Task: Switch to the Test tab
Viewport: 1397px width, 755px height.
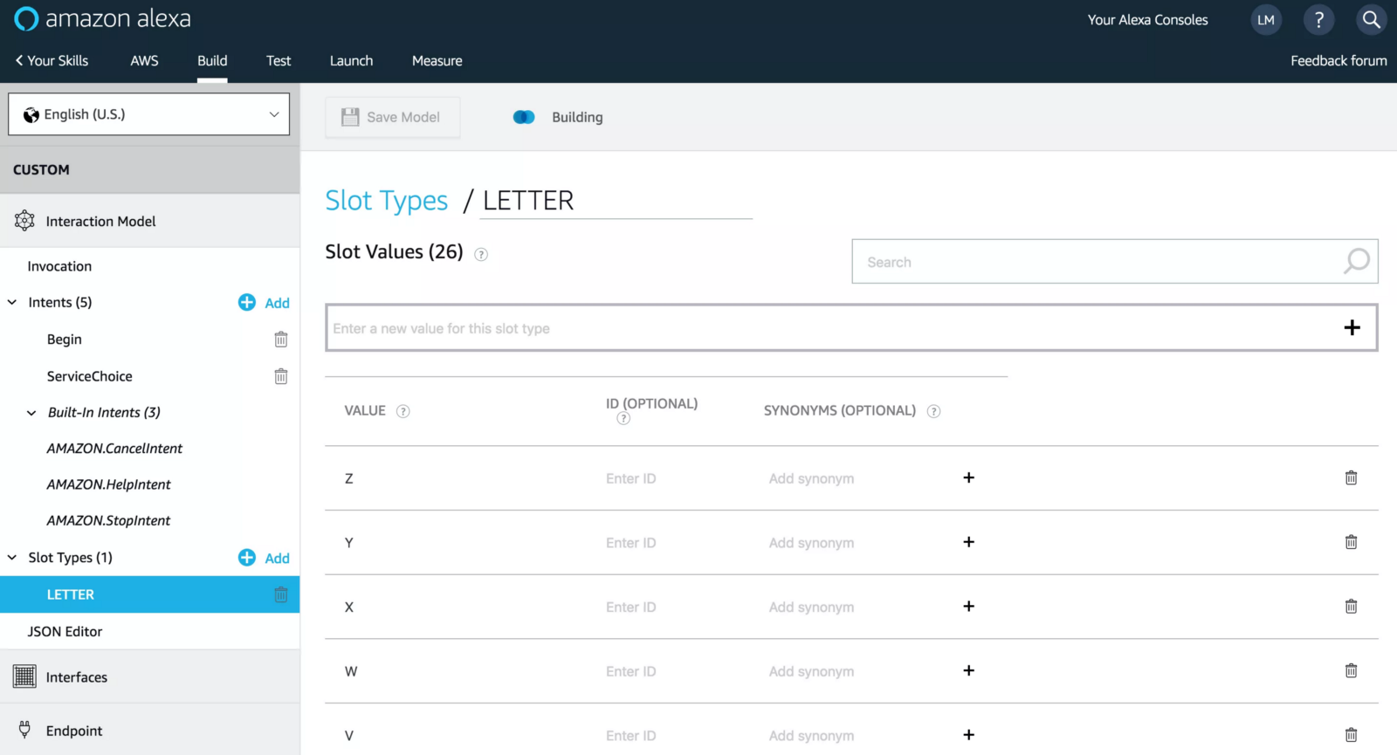Action: point(279,61)
